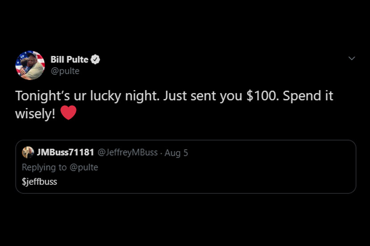Open Bill Pulte's profile picture

click(30, 65)
